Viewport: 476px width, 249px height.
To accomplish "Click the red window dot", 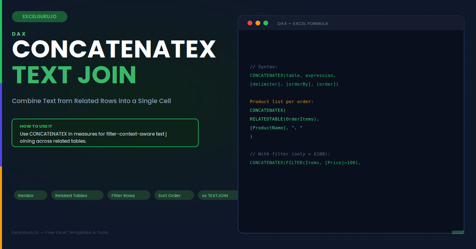I will (250, 23).
